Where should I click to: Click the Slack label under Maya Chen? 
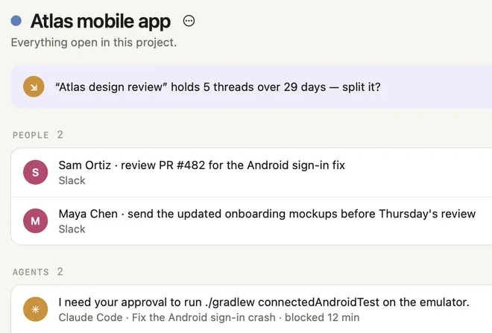coord(72,229)
